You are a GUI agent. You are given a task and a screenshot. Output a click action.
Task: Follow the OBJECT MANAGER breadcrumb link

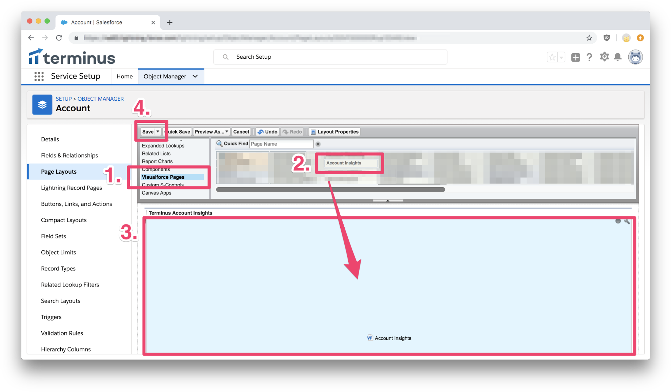[x=100, y=99]
